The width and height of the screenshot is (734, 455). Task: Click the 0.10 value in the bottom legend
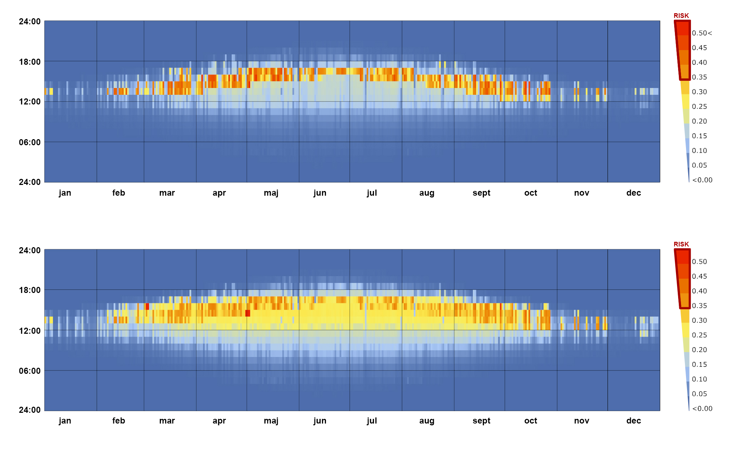click(699, 379)
